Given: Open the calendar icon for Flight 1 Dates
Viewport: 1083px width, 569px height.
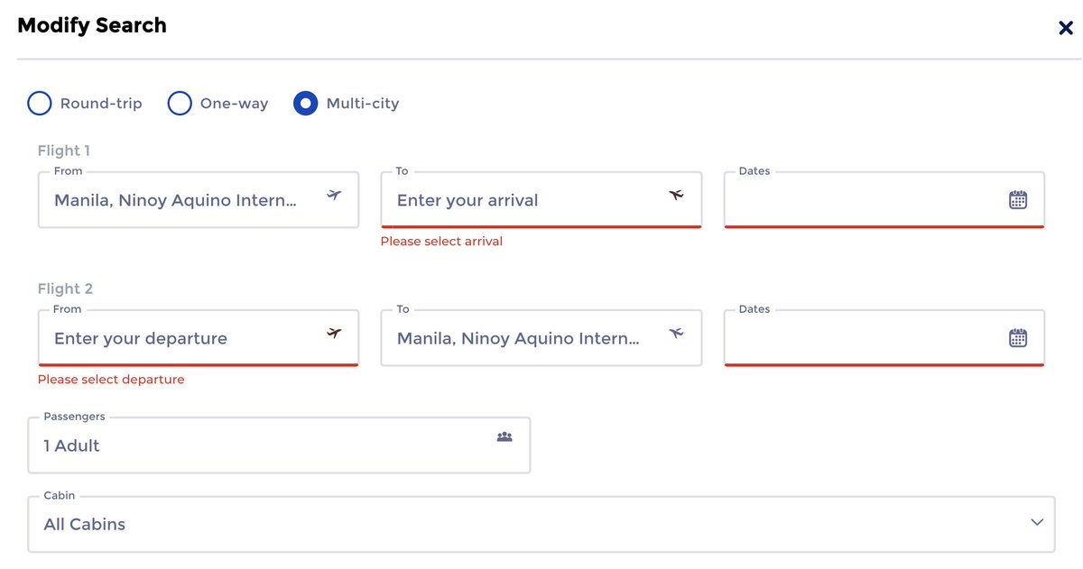Looking at the screenshot, I should 1018,200.
